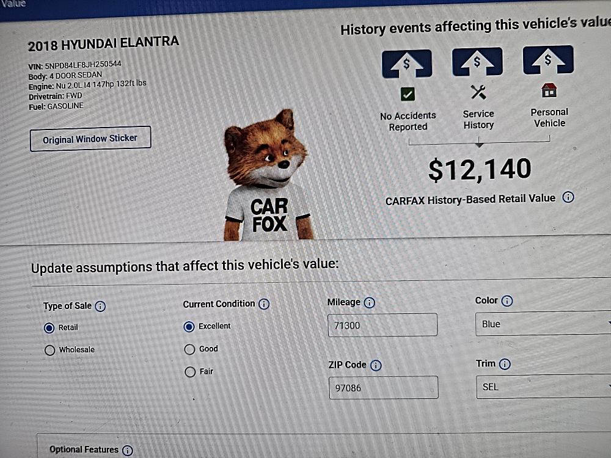The height and width of the screenshot is (458, 611).
Task: Choose Good as current condition
Action: (x=190, y=349)
